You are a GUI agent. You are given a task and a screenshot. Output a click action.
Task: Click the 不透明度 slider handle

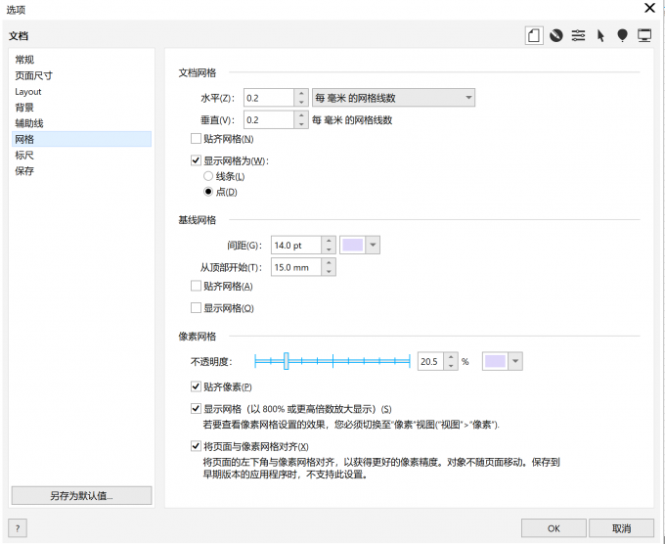pyautogui.click(x=287, y=361)
